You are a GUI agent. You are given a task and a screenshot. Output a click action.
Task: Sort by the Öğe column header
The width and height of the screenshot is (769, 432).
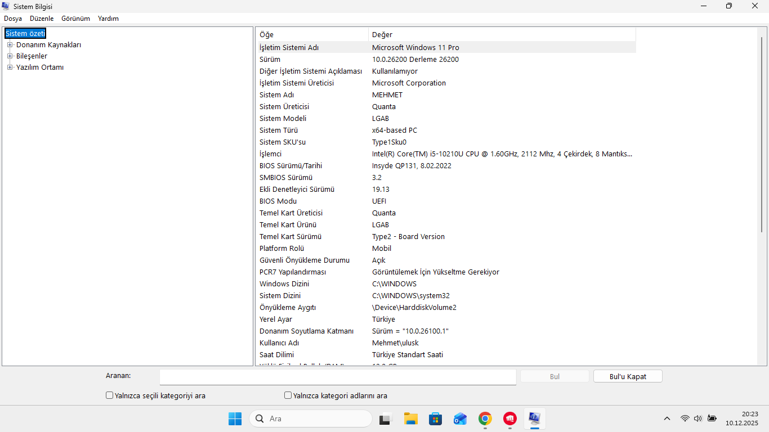click(x=312, y=35)
